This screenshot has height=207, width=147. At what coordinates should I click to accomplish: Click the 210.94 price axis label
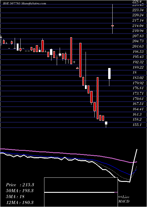138,31
